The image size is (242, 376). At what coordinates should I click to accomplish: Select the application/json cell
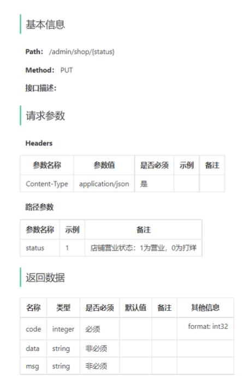(x=104, y=184)
